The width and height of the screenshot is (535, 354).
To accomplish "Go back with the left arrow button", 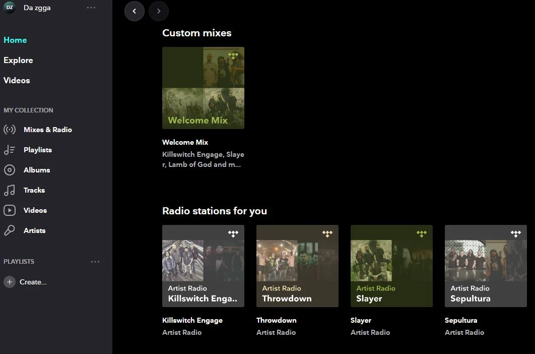I will tap(135, 11).
